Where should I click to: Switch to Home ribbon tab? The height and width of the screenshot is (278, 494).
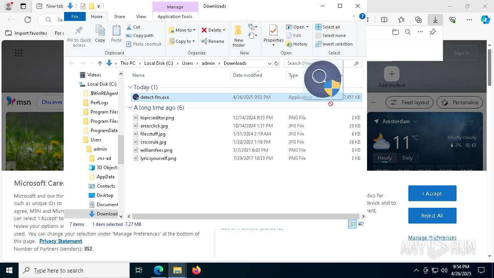pyautogui.click(x=96, y=17)
